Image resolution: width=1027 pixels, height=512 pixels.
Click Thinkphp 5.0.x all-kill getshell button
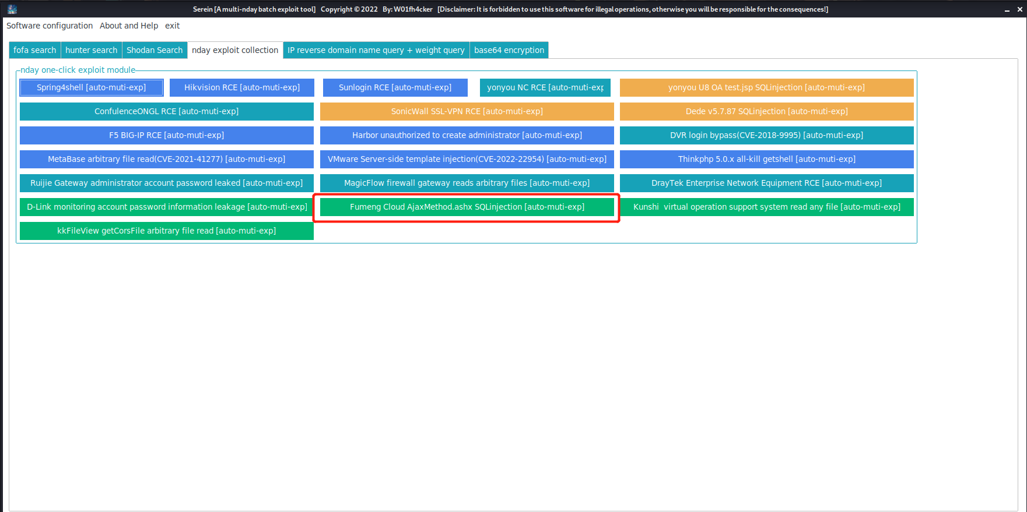766,159
